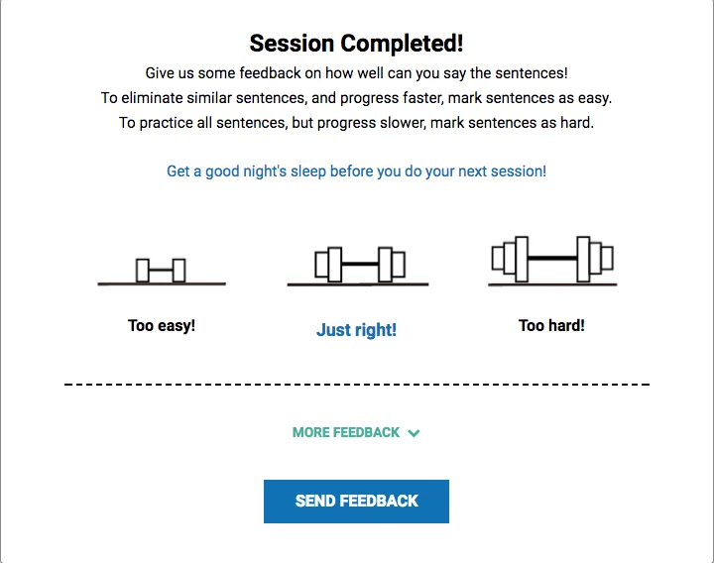Click the good night's sleep message

point(356,170)
